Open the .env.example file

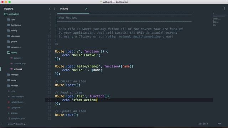[17, 97]
